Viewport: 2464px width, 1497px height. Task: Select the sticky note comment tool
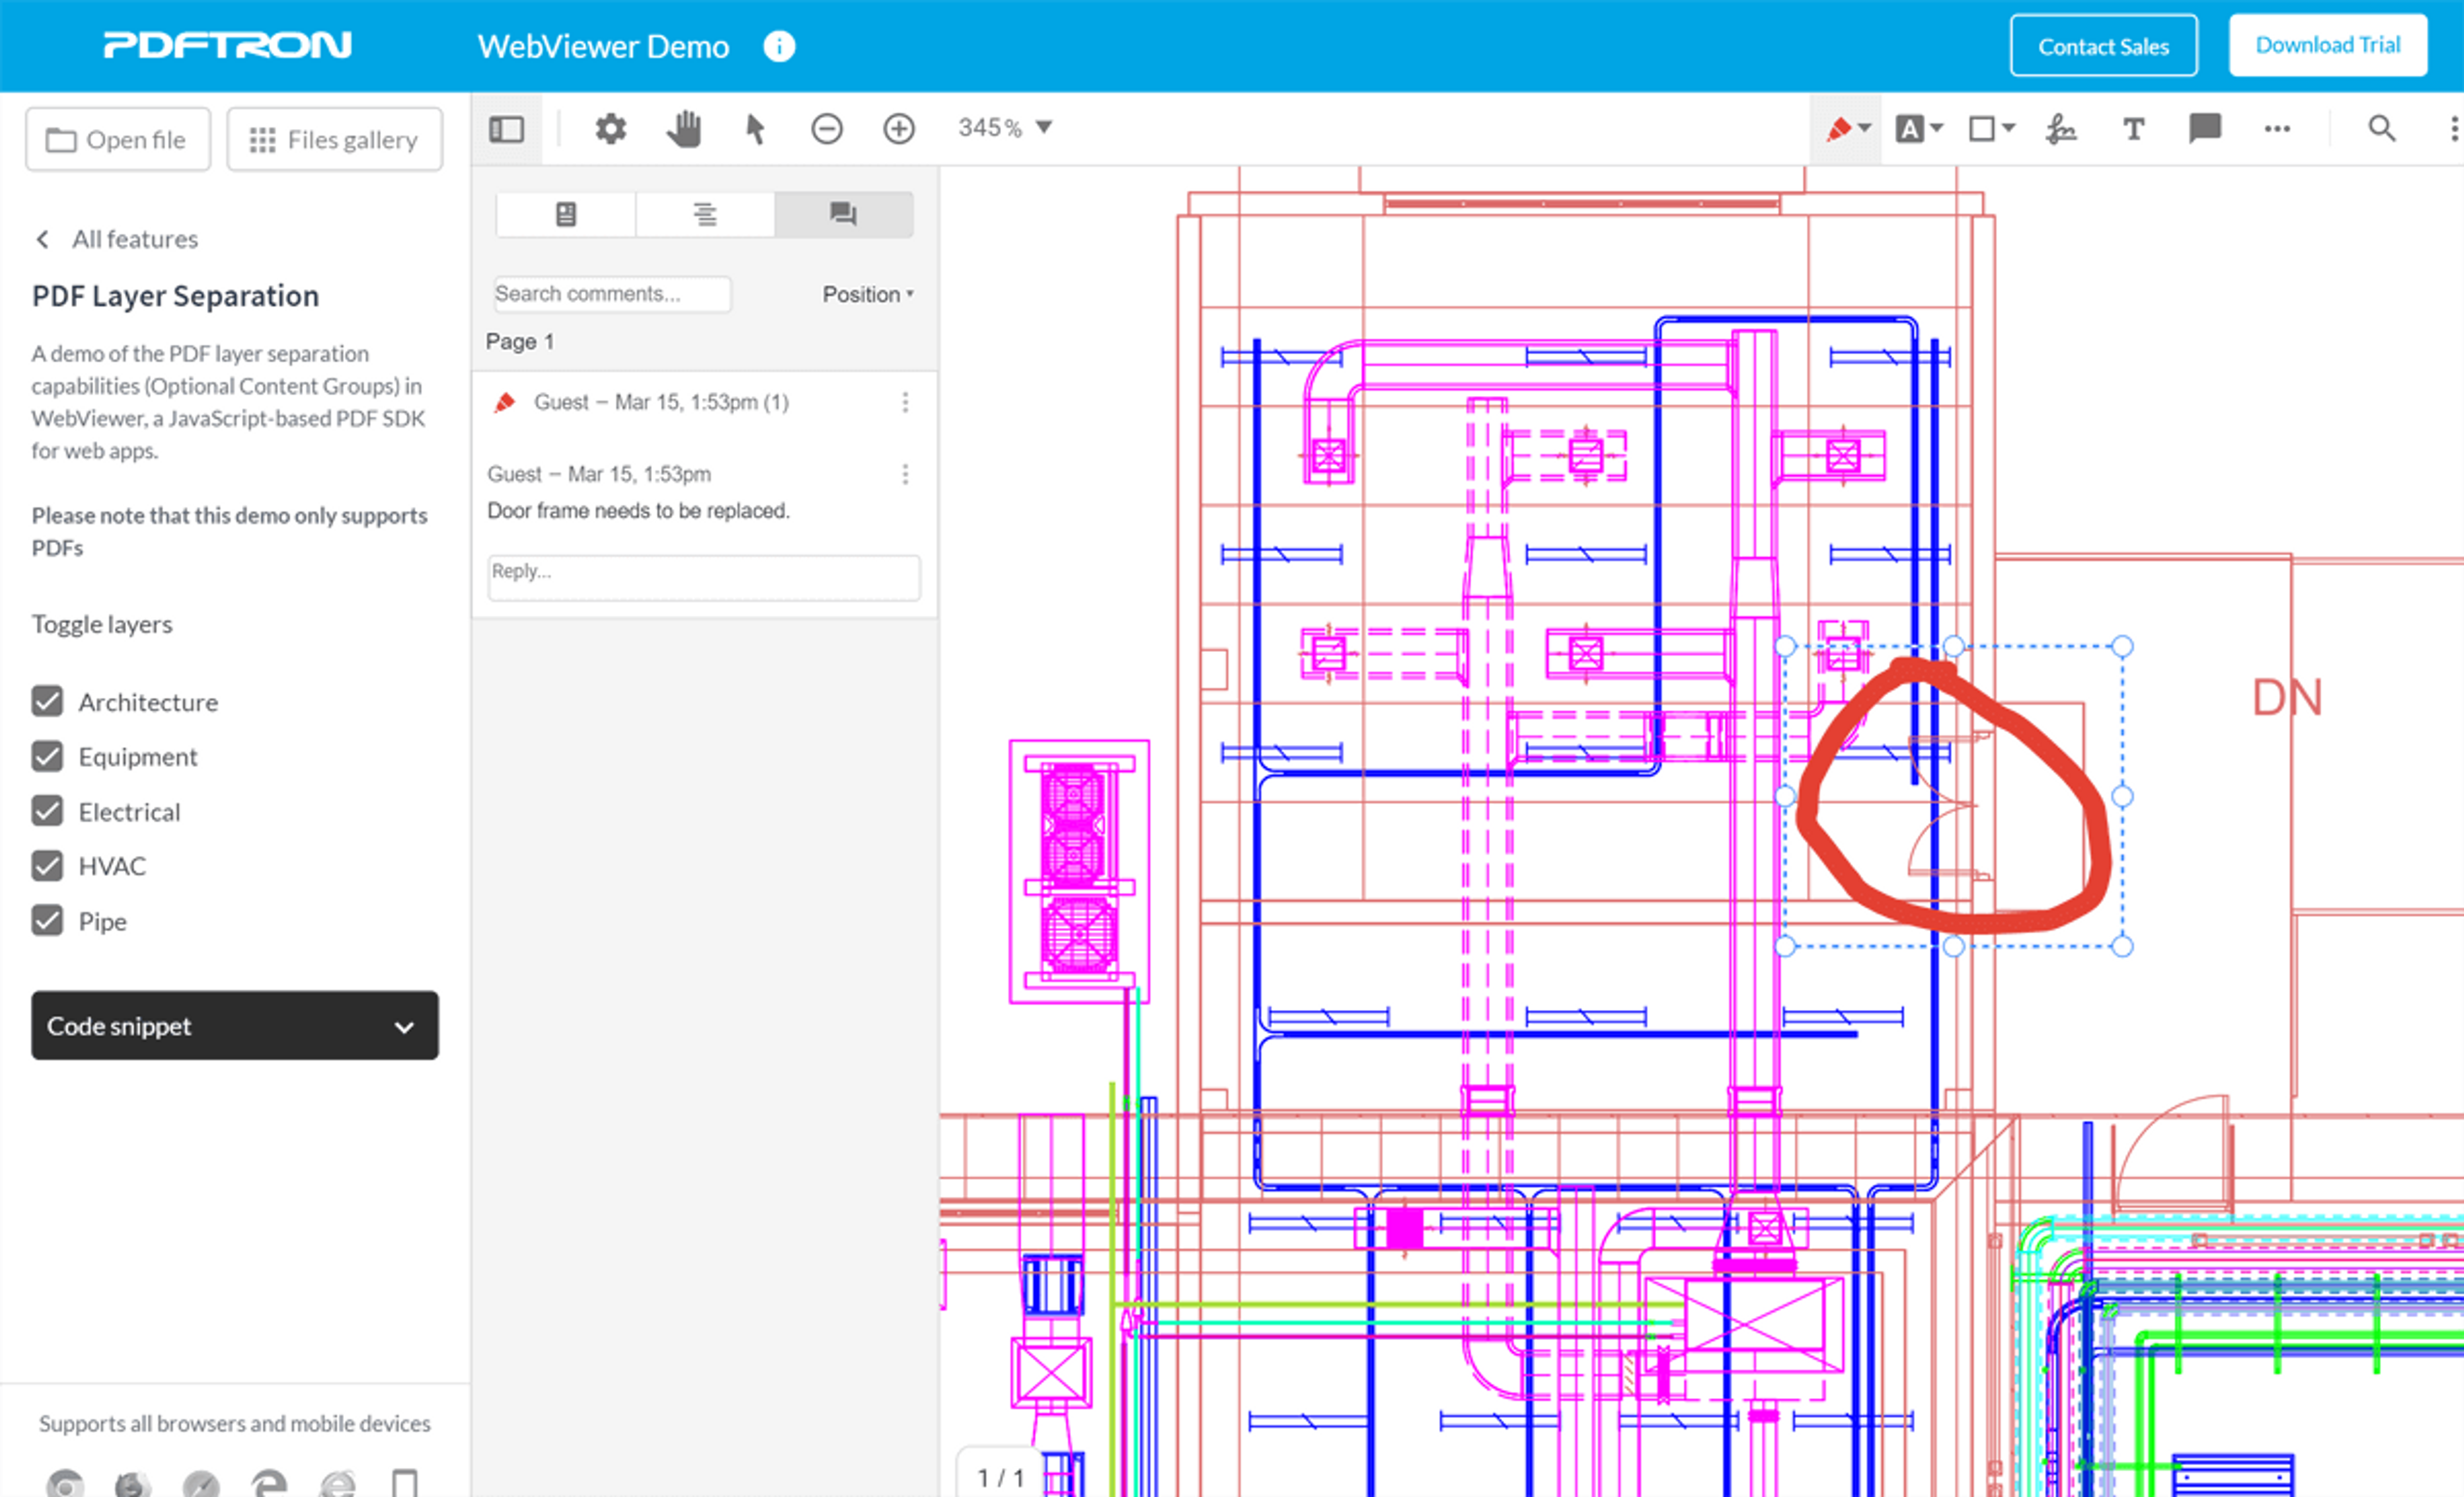click(x=2204, y=129)
